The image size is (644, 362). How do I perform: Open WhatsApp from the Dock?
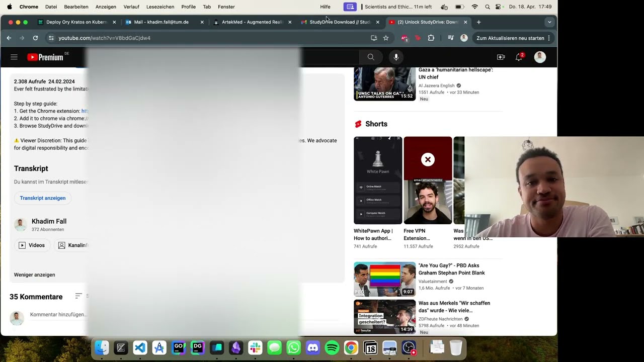(x=294, y=347)
